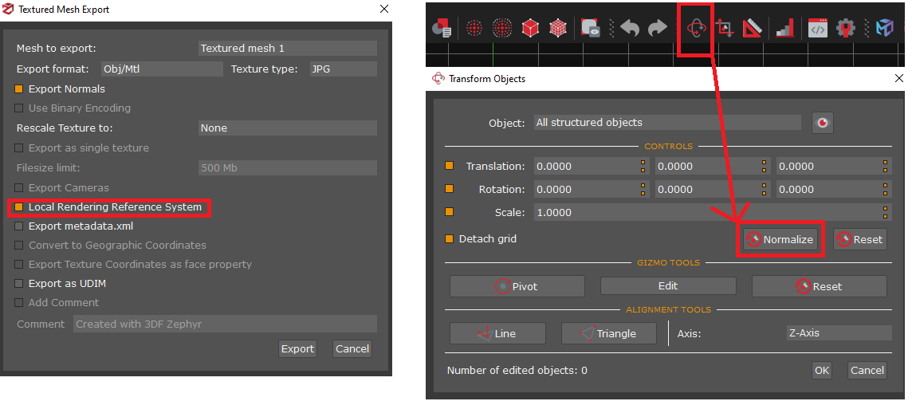Open the Texture type JPG dropdown
Screen dimensions: 912x409
tap(343, 69)
